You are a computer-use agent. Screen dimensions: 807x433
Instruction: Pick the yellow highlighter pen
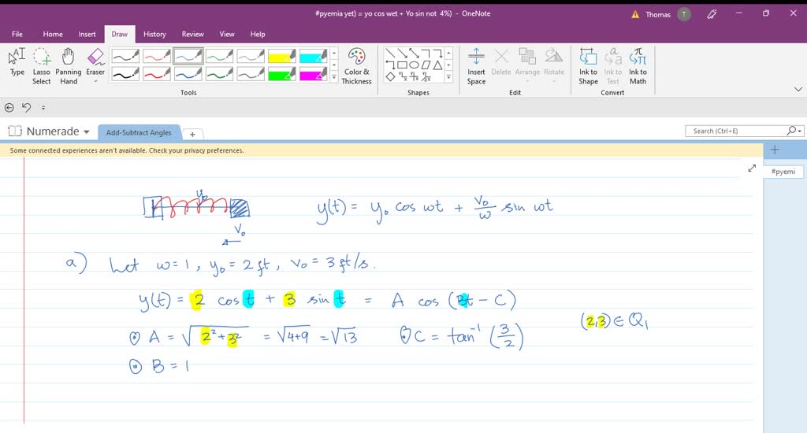click(x=282, y=57)
